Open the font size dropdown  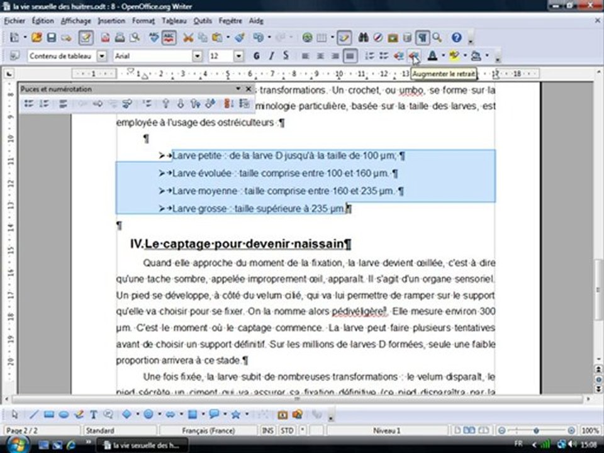(239, 56)
